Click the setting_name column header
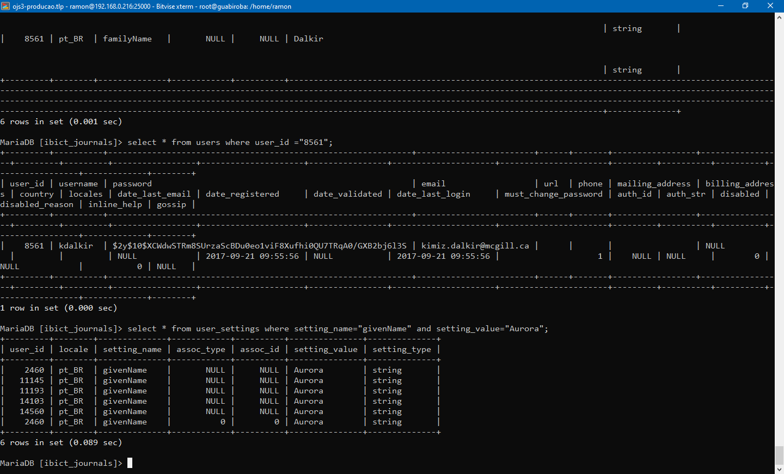Screen dimensions: 784x474 tap(132, 349)
